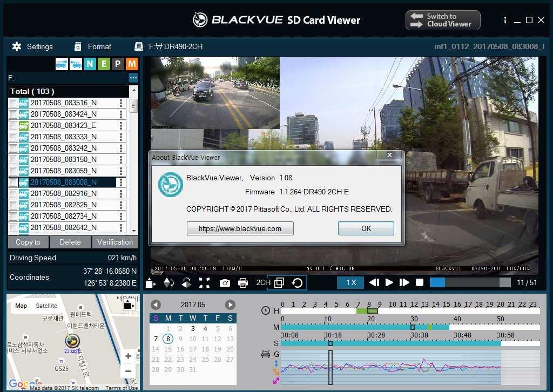553x392 pixels.
Task: Enter full screen view icon
Action: (204, 283)
